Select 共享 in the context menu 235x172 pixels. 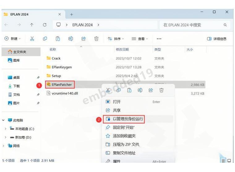pos(138,110)
